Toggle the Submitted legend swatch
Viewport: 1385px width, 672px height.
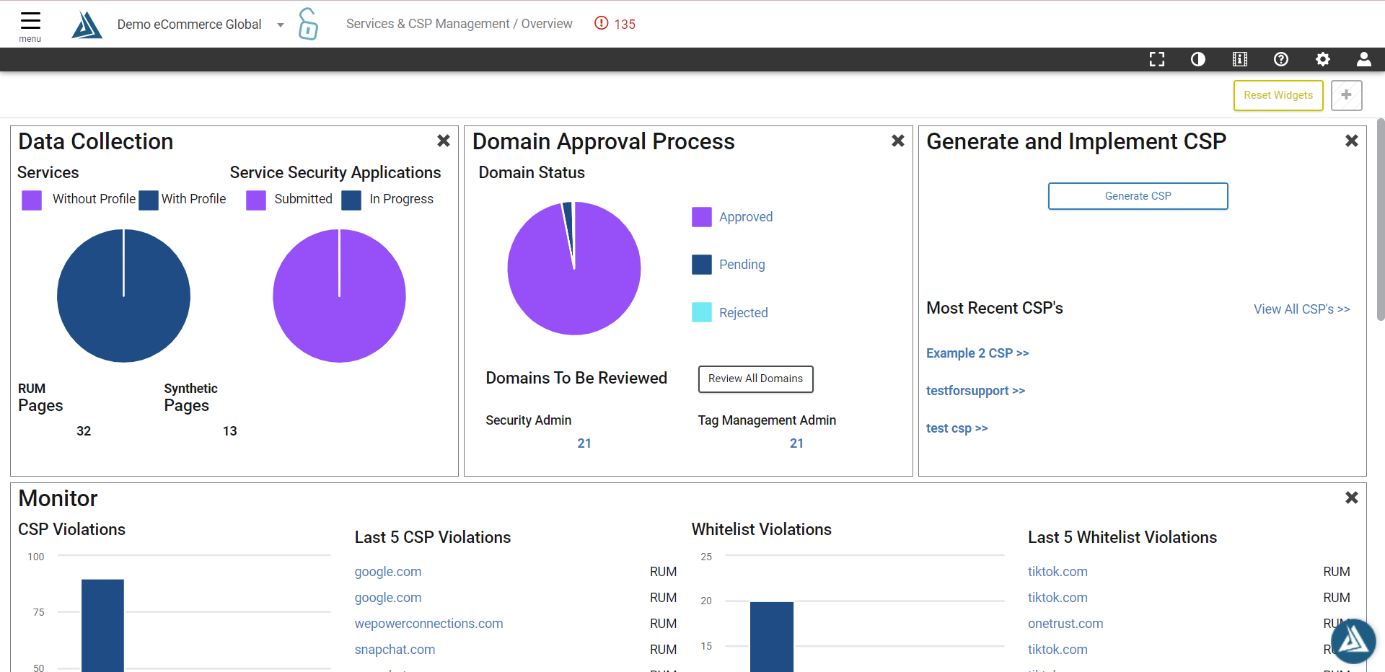[256, 200]
